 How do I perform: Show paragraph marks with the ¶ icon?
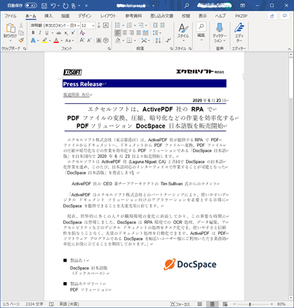[x=168, y=41]
